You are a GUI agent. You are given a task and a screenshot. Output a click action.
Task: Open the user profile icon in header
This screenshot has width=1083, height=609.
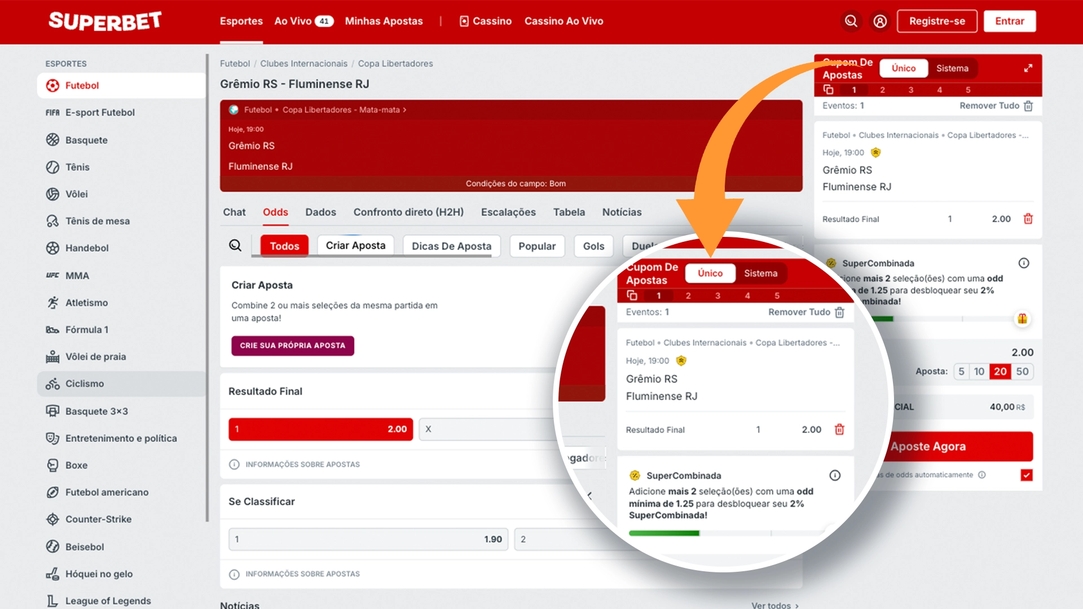880,21
